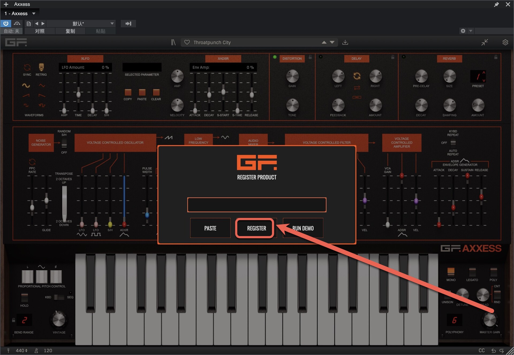Click the XLFO COPY button
514x355 pixels.
point(128,92)
